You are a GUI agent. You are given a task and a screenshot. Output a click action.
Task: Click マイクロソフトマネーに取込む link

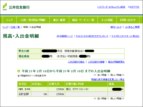125,36
